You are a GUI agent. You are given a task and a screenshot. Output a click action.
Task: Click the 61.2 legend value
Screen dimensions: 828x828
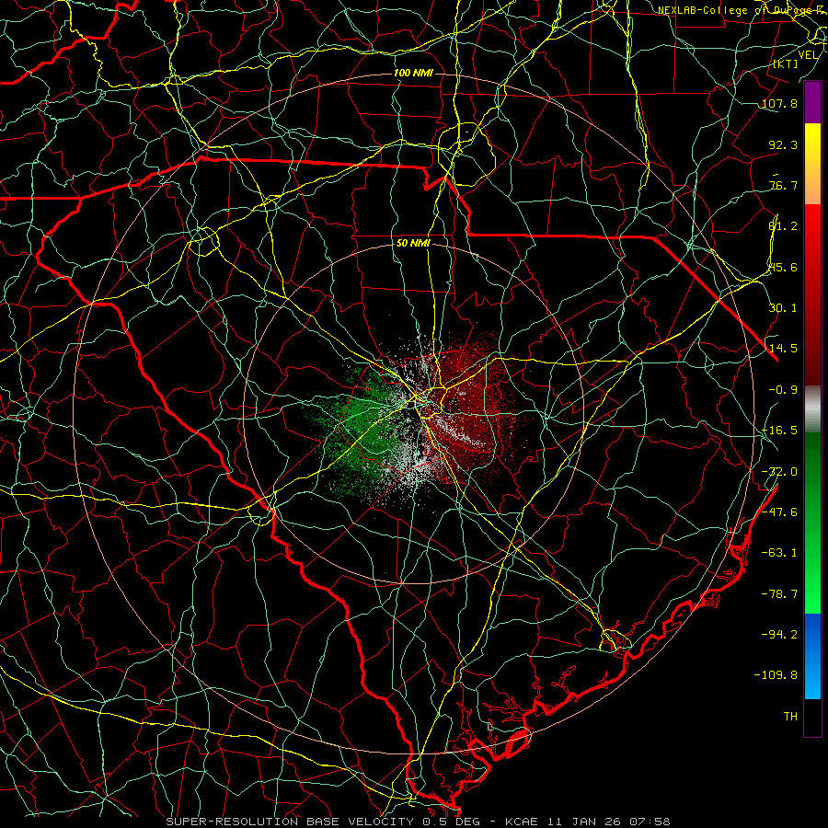point(783,226)
